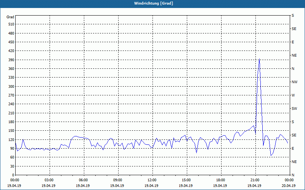Select the 390 y-axis label
This screenshot has width=305, height=190.
click(x=11, y=60)
